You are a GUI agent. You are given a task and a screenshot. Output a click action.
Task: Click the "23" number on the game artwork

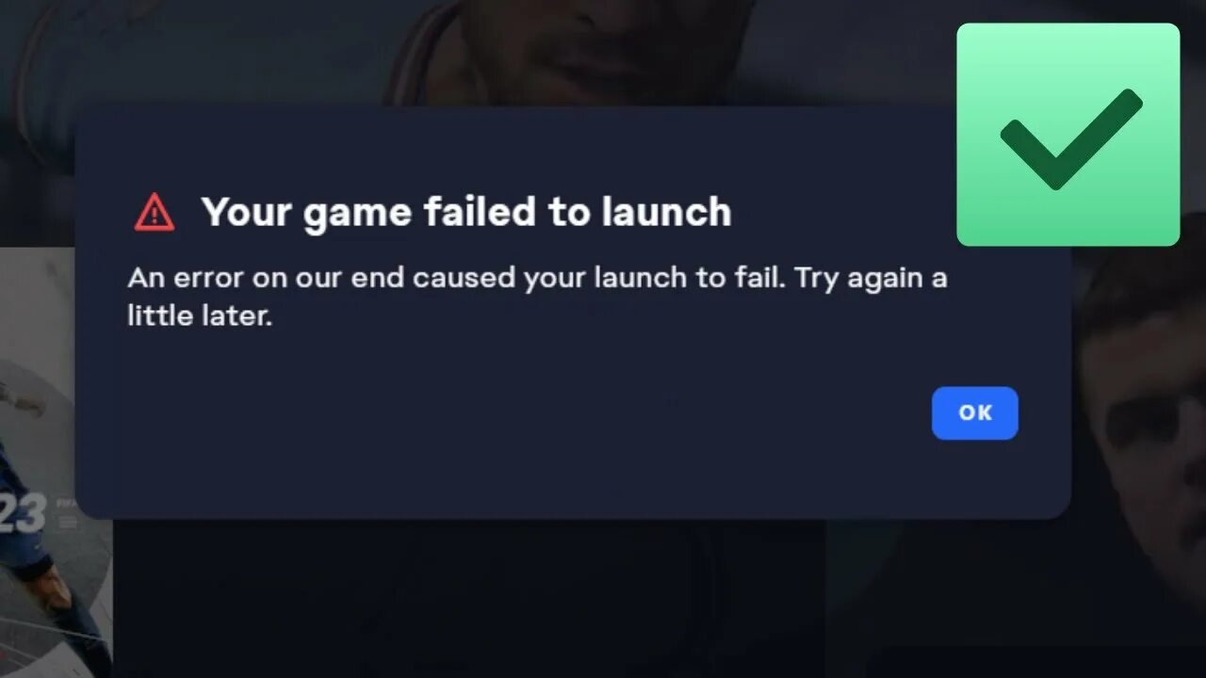pyautogui.click(x=23, y=515)
